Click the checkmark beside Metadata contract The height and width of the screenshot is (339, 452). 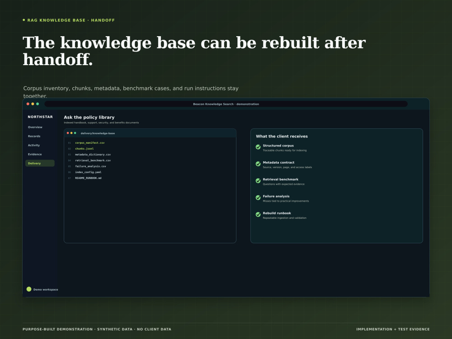click(x=258, y=164)
